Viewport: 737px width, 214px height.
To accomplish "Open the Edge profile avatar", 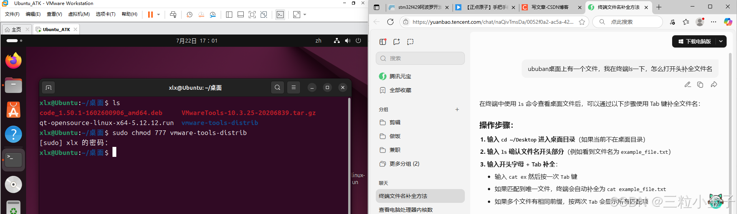I will point(700,22).
